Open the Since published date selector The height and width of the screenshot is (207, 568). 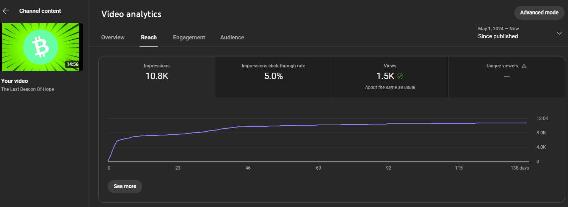click(498, 36)
